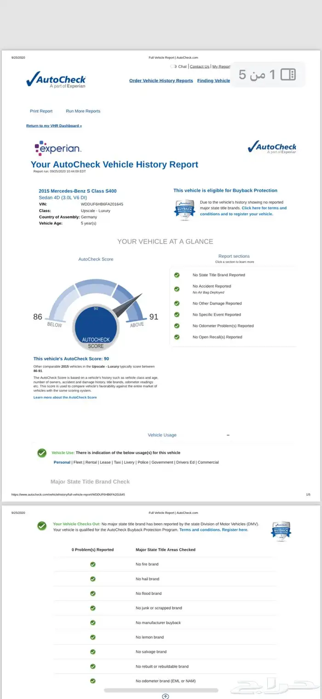Click the AutoCheck logo at top left
This screenshot has height=699, width=322.
56,80
